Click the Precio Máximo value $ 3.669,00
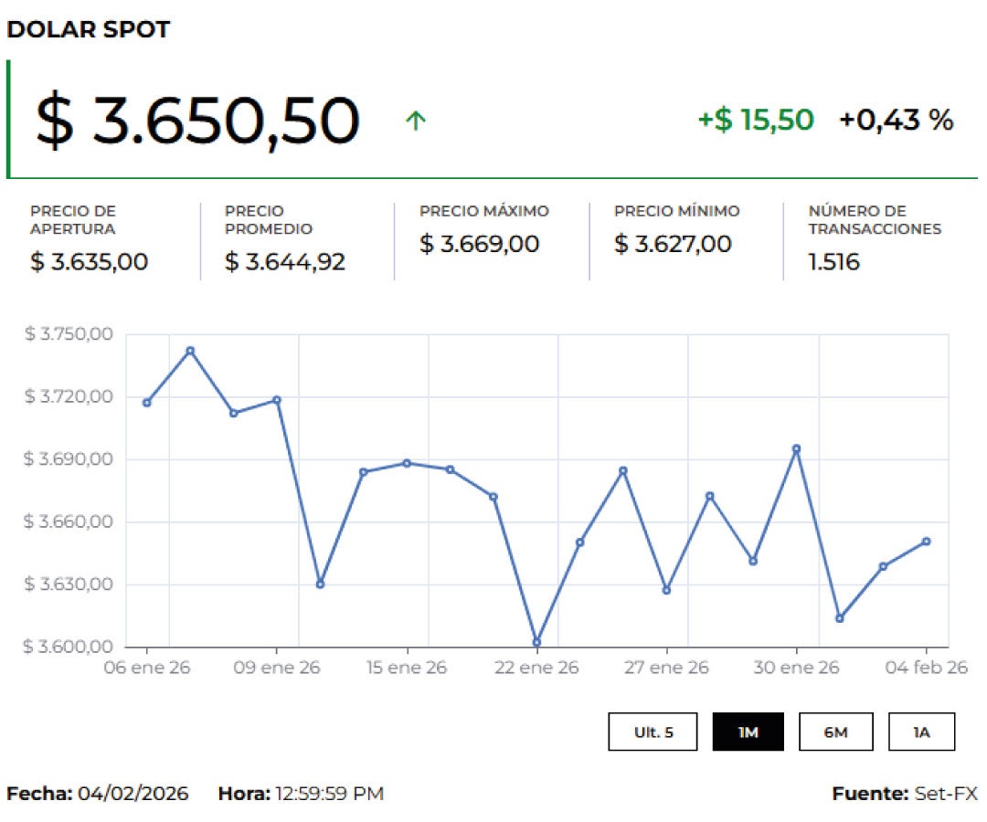Screen dimensions: 987x822 point(479,245)
